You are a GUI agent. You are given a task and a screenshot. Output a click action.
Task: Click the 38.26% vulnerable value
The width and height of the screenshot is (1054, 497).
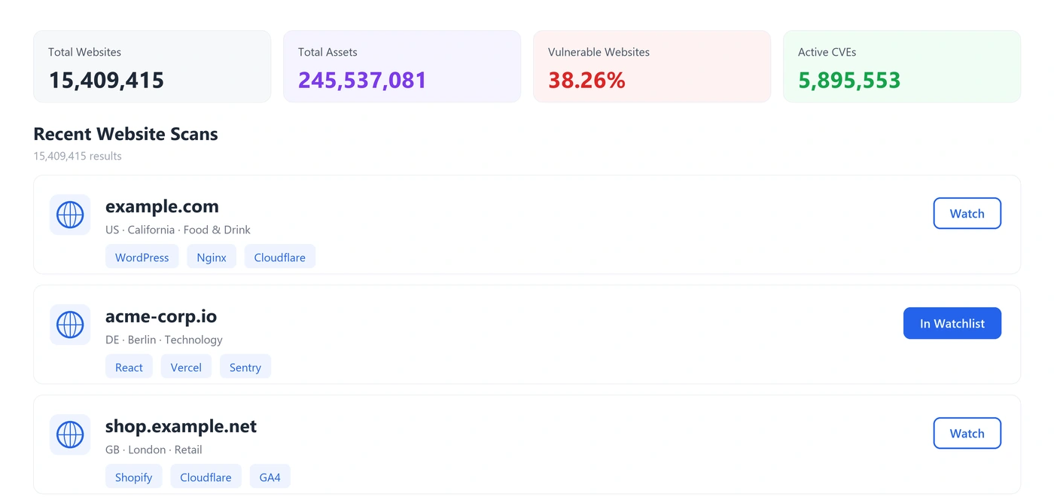coord(586,80)
